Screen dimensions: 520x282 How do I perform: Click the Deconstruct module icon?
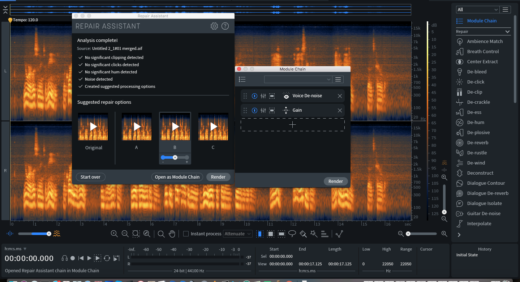coord(460,173)
